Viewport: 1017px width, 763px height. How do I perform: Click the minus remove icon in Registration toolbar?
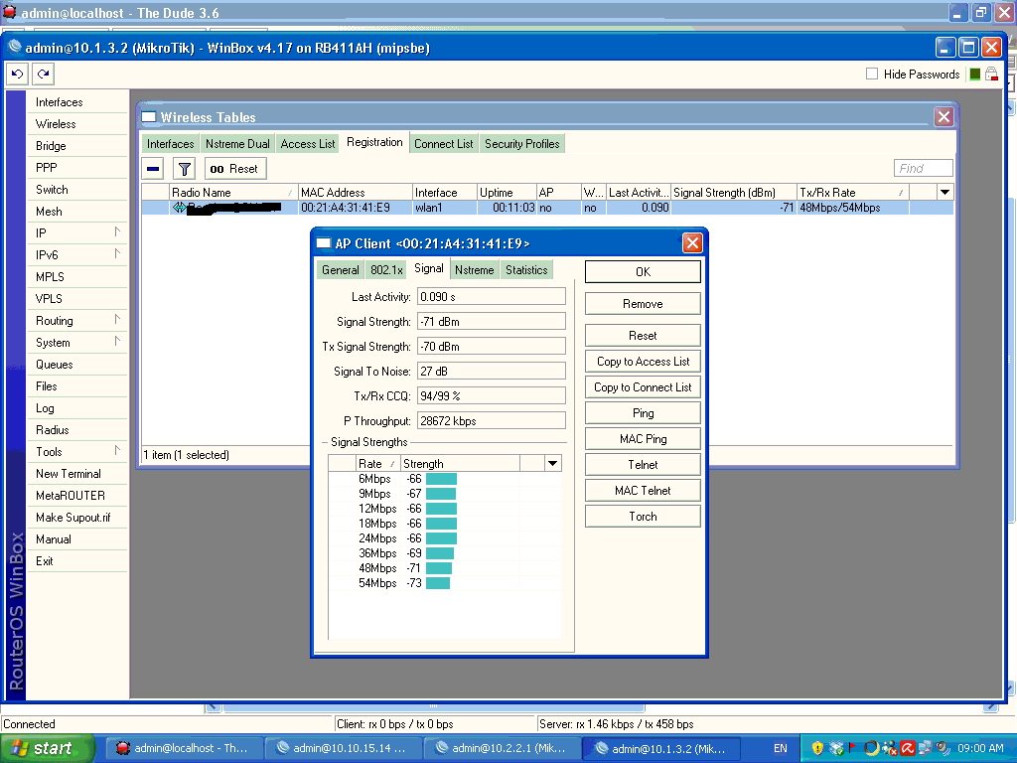tap(153, 169)
